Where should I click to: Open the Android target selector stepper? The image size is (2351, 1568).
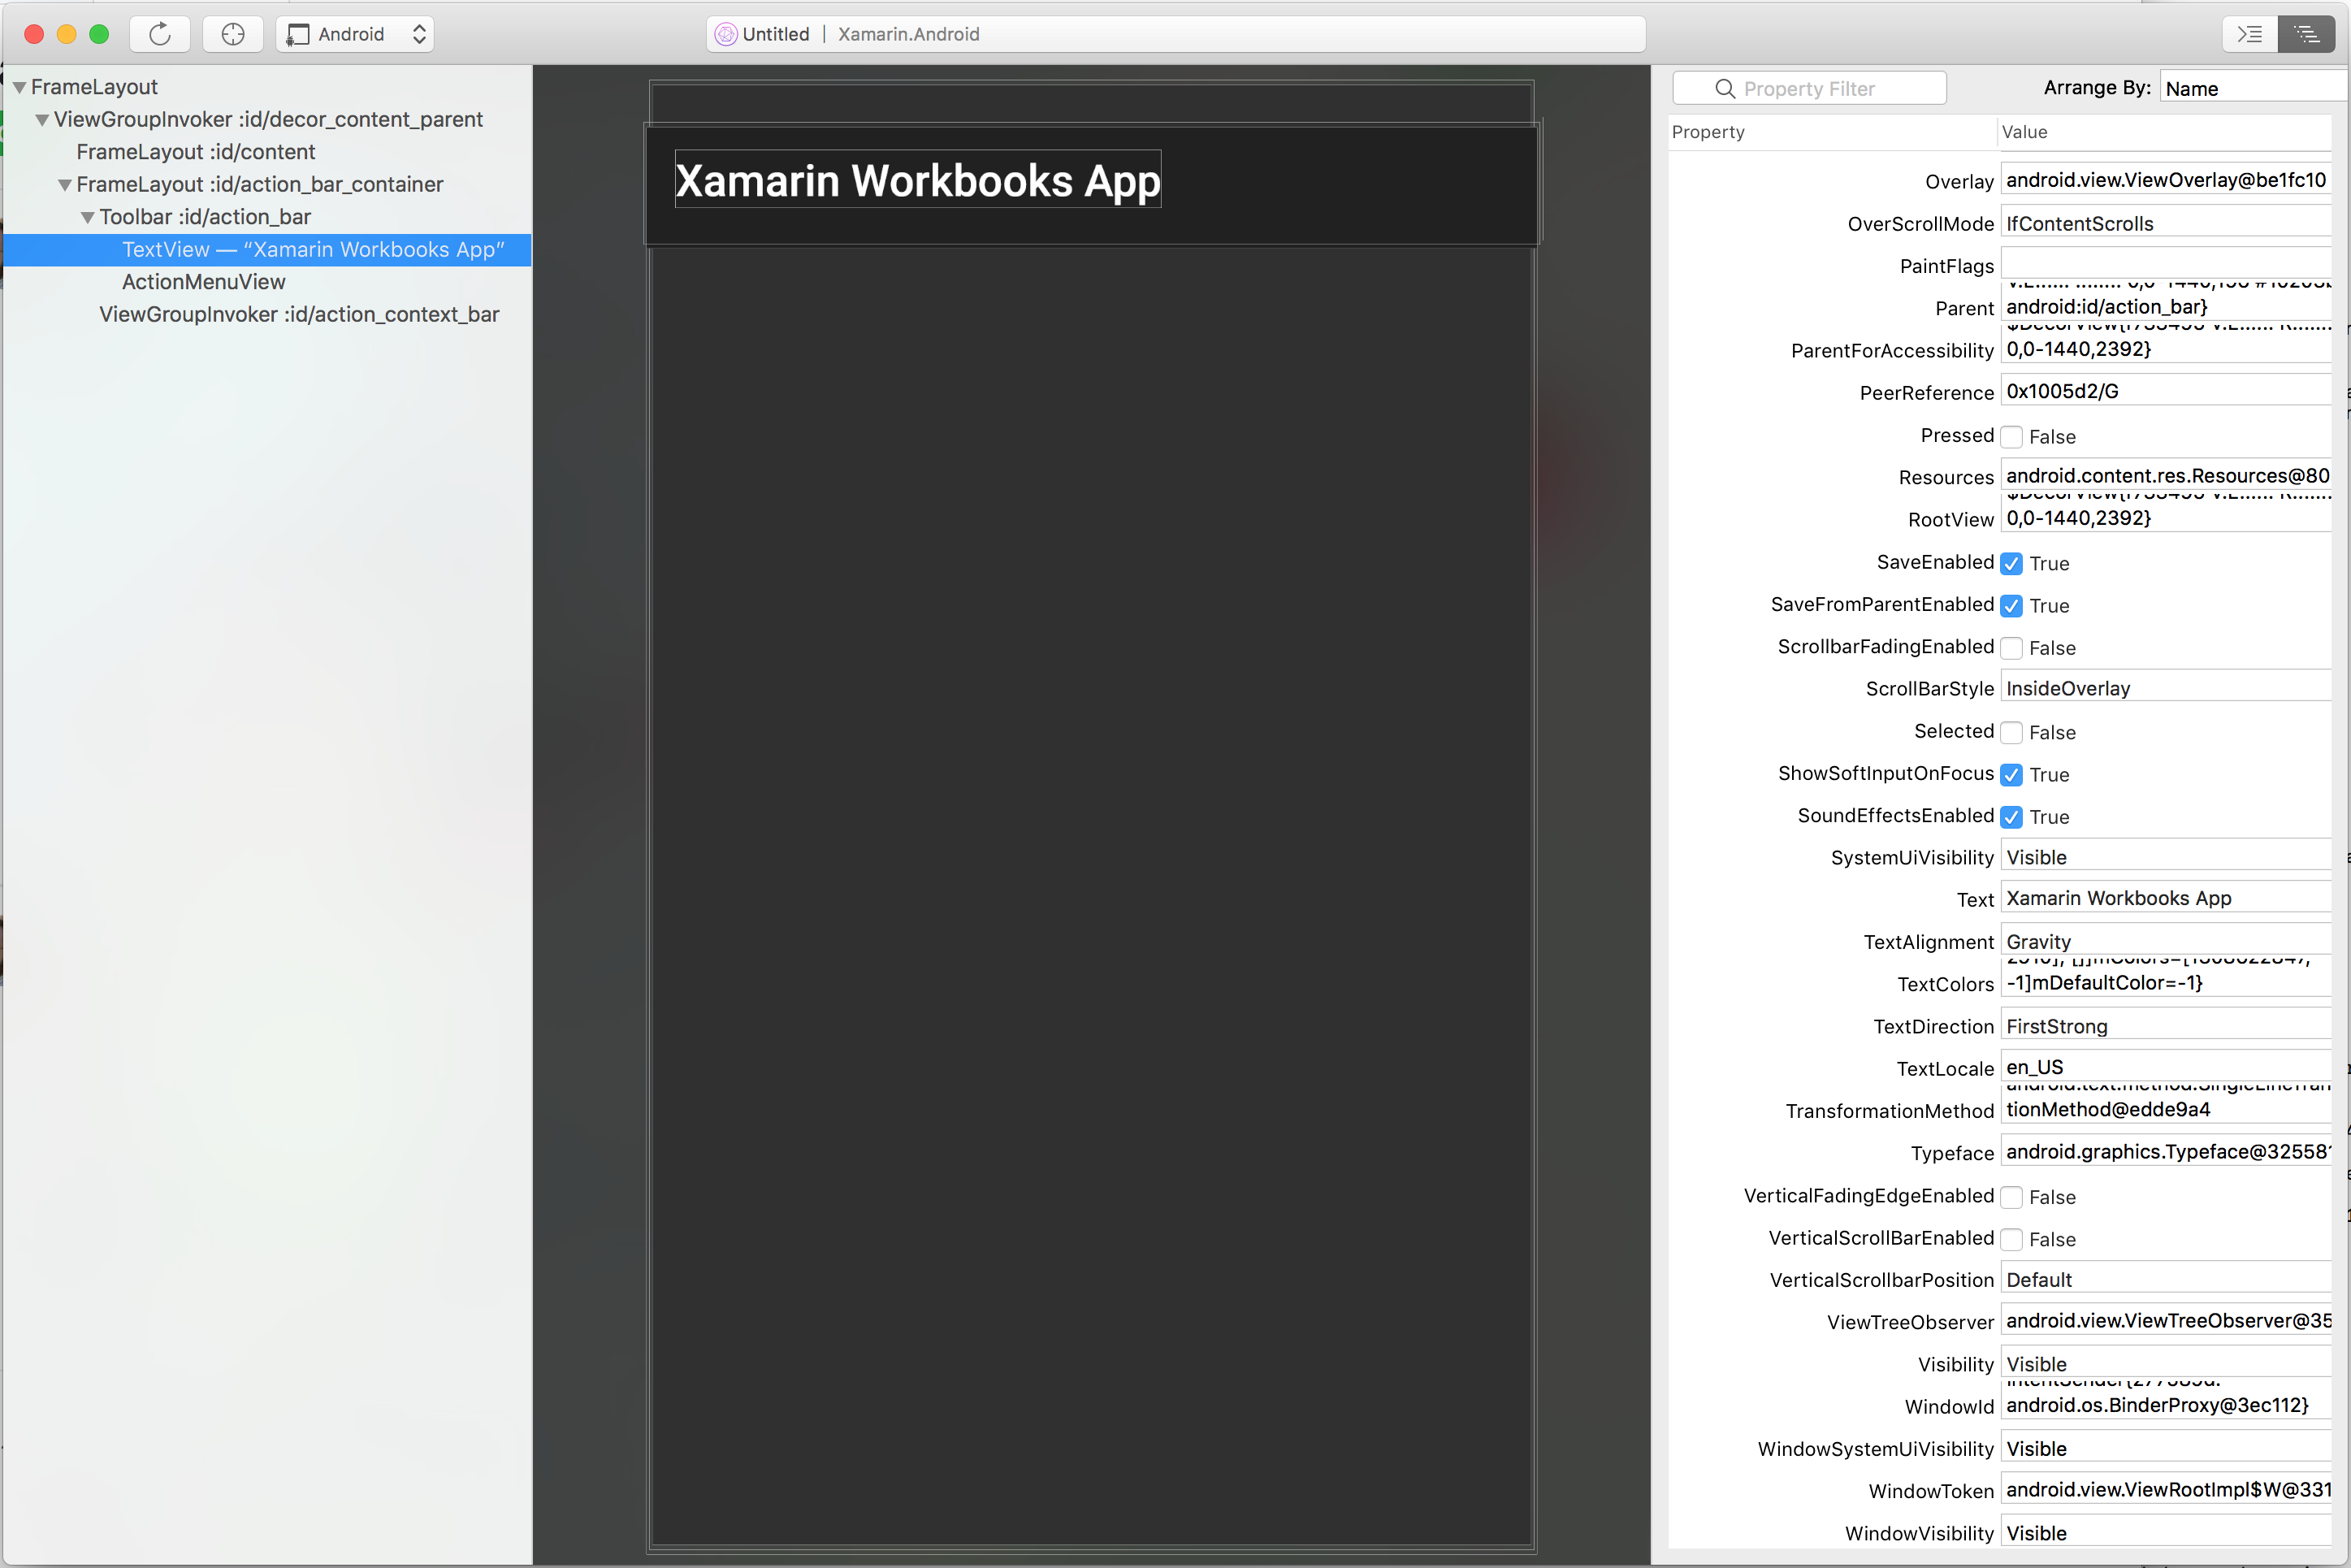419,33
